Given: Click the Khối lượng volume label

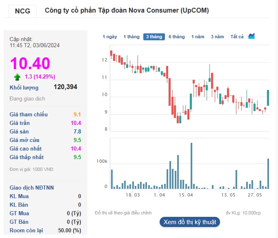Looking at the screenshot, I should click(24, 87).
